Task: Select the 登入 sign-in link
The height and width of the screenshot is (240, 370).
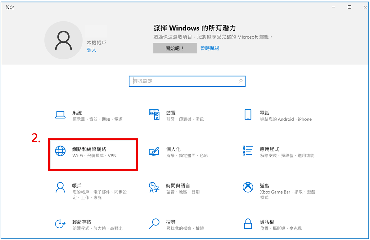Action: coord(92,50)
